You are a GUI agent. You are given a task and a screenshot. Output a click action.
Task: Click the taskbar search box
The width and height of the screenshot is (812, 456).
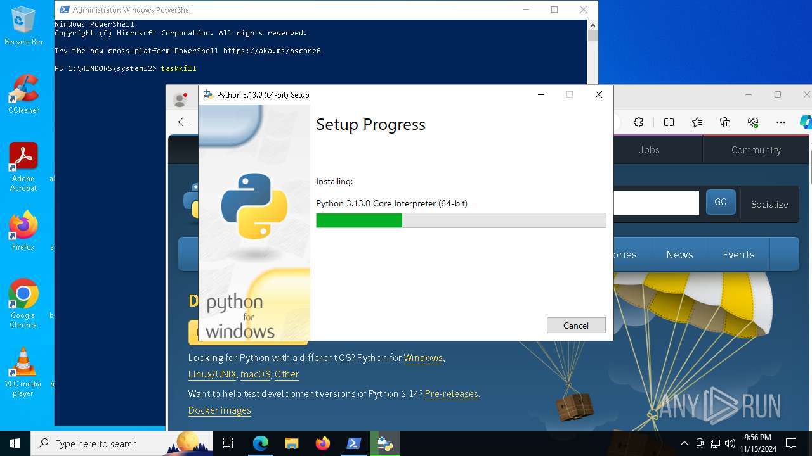[x=122, y=443]
